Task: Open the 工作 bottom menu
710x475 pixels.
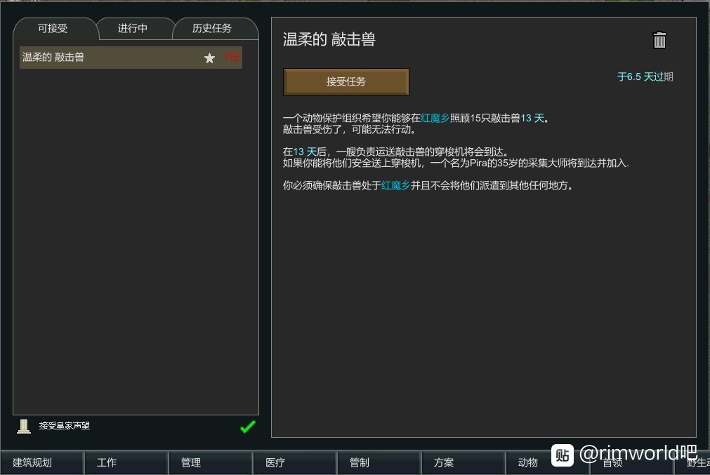Action: click(126, 462)
